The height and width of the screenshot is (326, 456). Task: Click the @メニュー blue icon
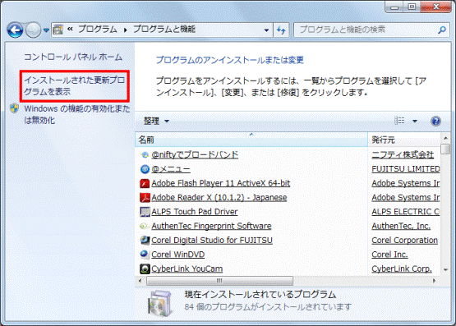pyautogui.click(x=145, y=169)
